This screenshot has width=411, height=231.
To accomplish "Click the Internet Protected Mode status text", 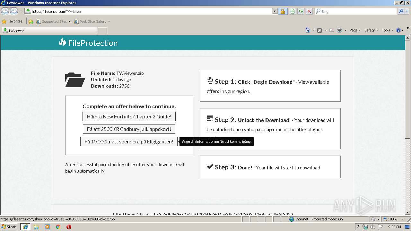I will pos(319,219).
